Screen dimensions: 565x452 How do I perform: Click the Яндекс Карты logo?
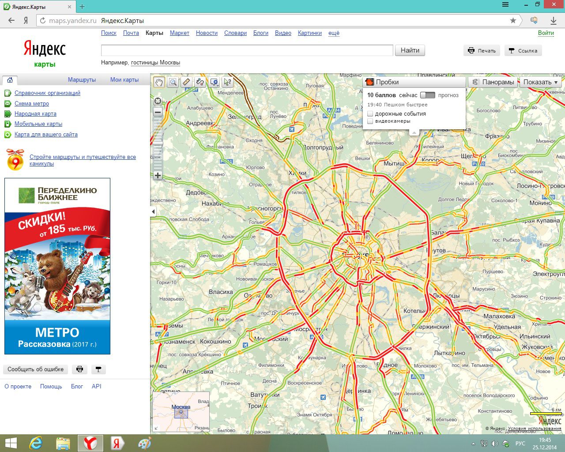45,53
